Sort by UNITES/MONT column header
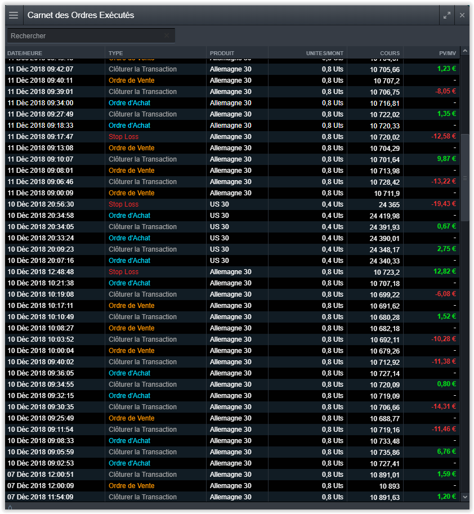474x514 pixels. 324,53
